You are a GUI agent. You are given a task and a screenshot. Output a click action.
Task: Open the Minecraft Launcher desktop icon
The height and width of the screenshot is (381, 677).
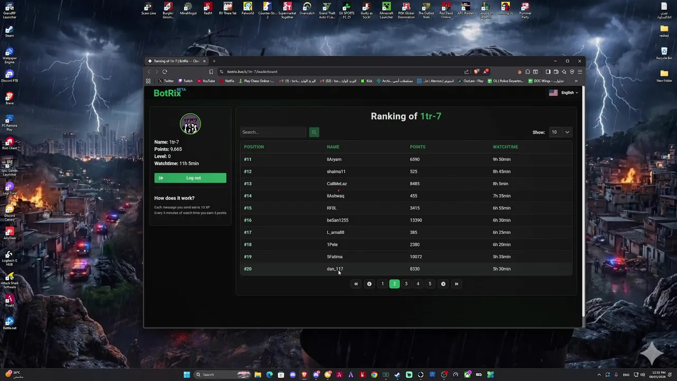(x=387, y=11)
